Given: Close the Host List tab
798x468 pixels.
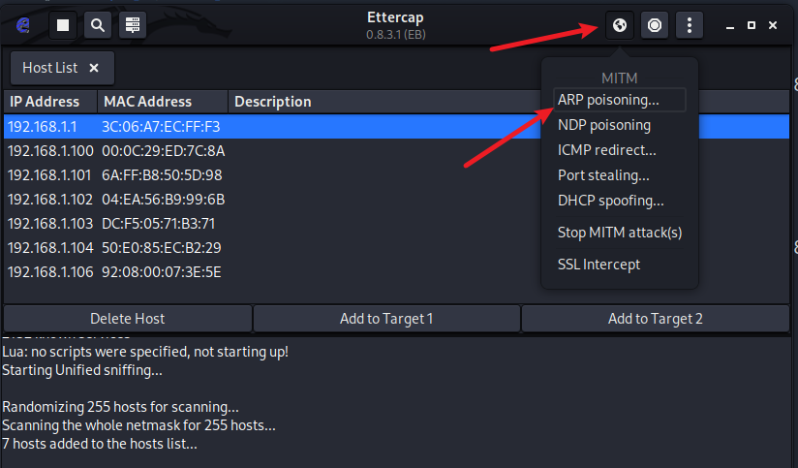Looking at the screenshot, I should tap(94, 68).
